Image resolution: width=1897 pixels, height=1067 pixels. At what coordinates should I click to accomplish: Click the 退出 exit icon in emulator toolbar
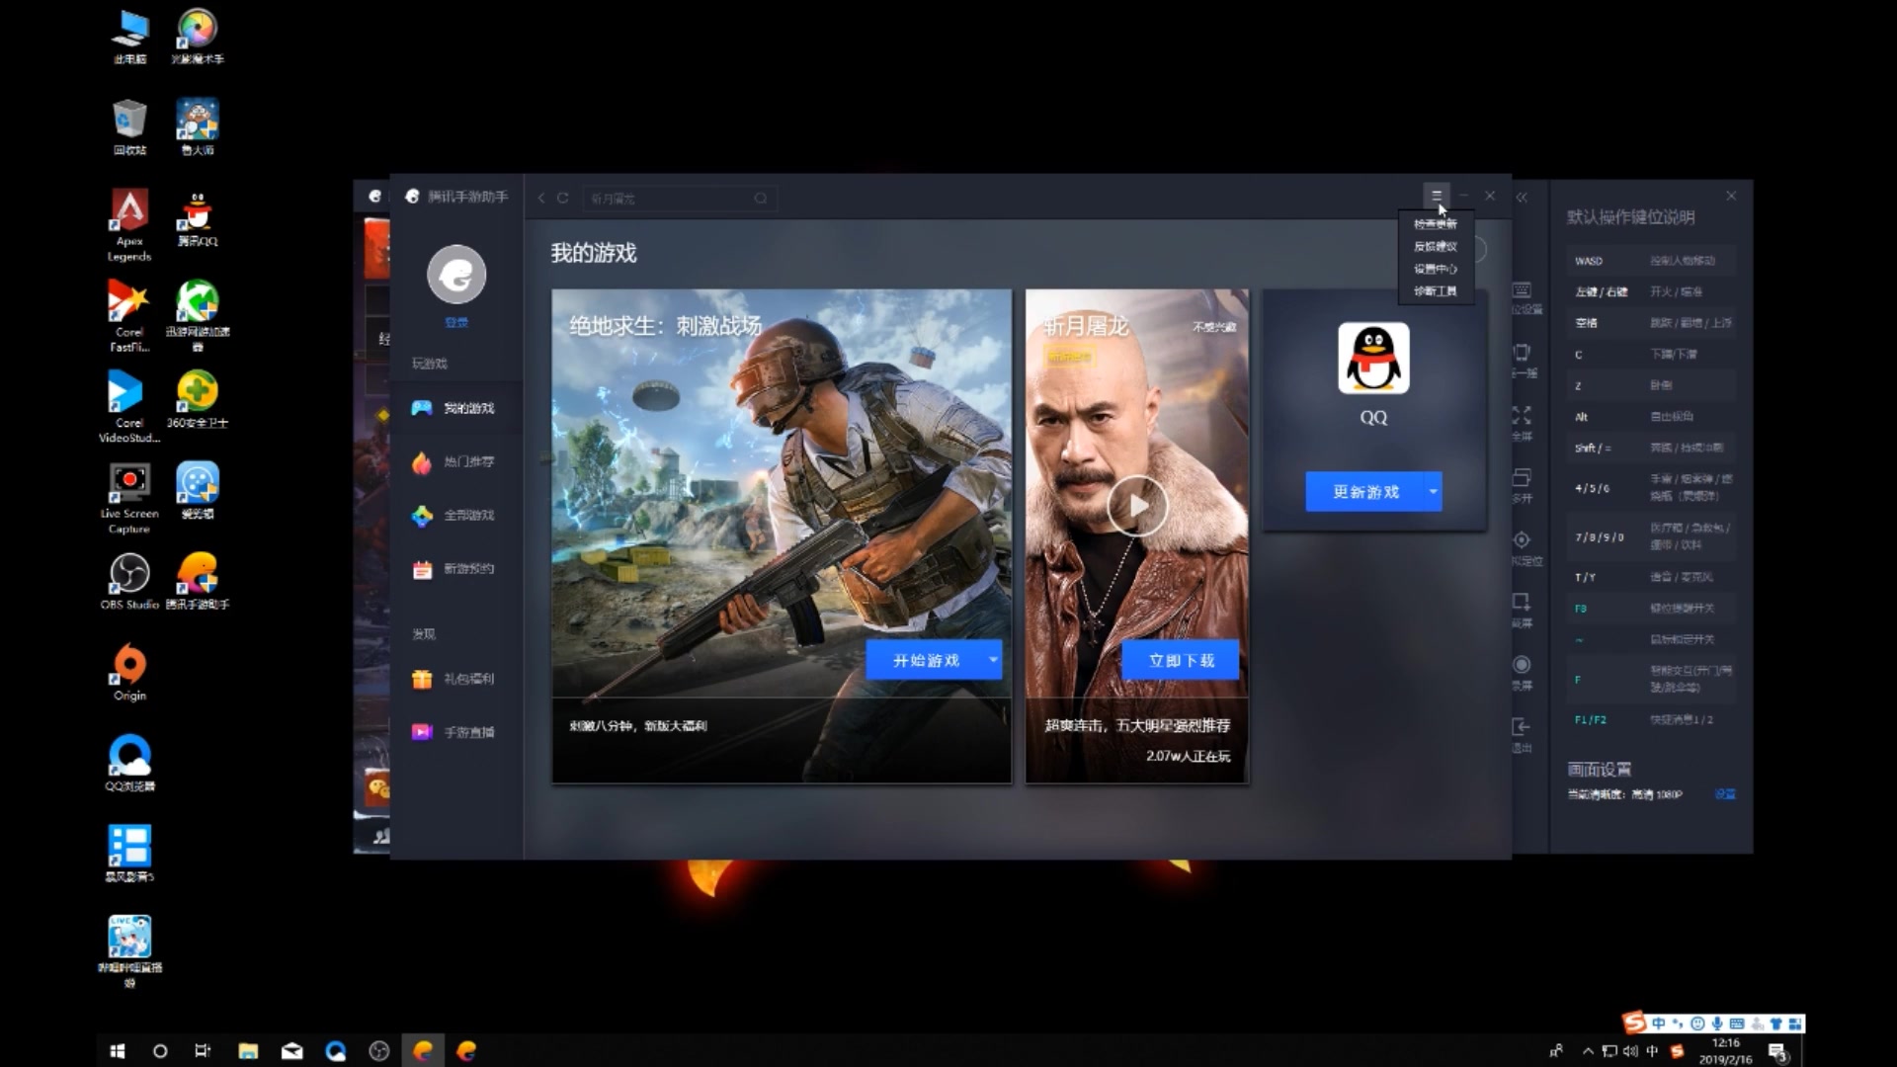(x=1522, y=727)
